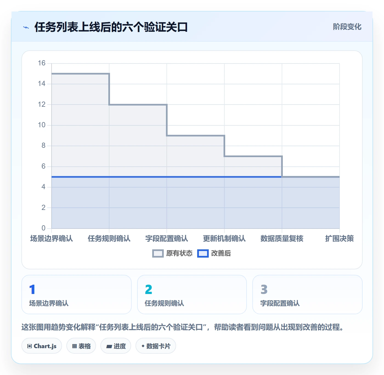Open the card numbered 3 字段配置确认

coord(307,295)
